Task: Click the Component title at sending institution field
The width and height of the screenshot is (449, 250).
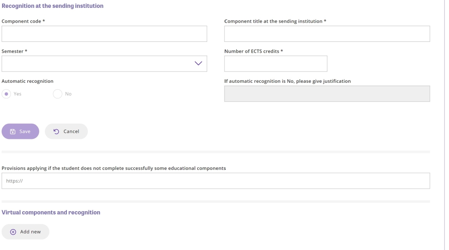Action: coord(327,34)
